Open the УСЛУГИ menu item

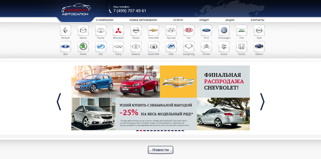pos(178,20)
